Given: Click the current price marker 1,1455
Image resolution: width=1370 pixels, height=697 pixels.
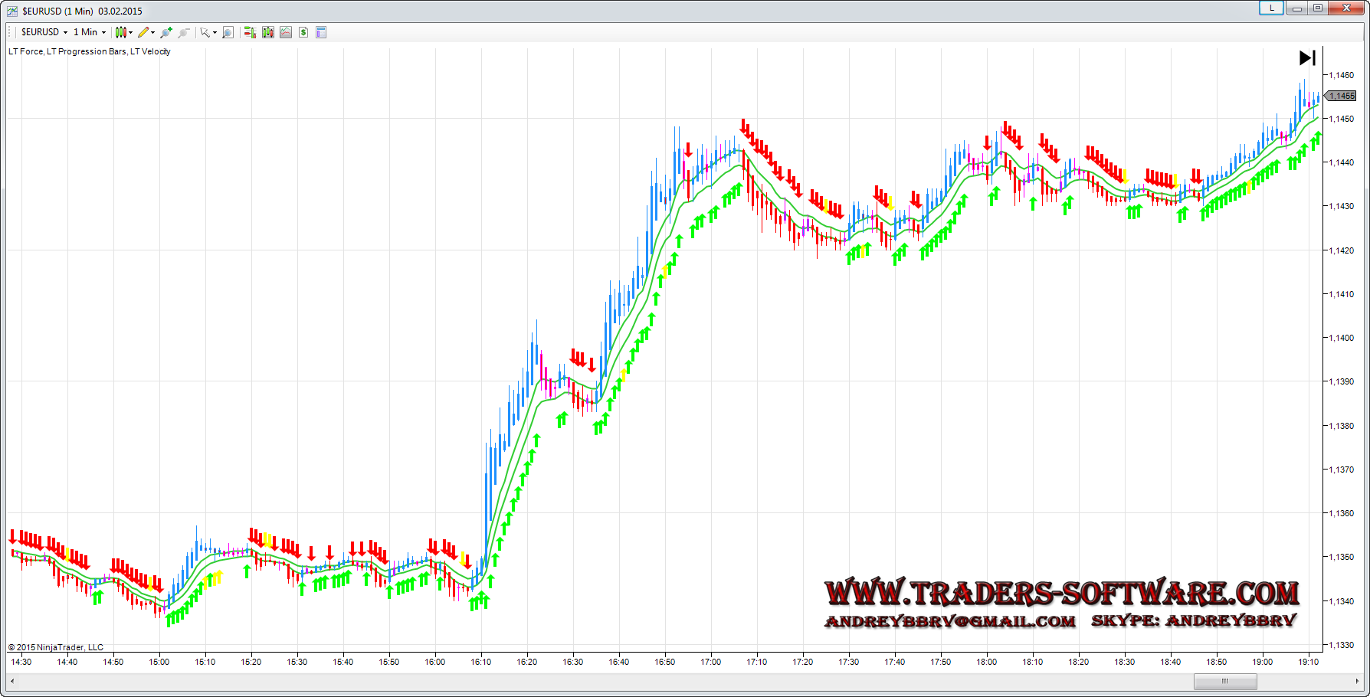Looking at the screenshot, I should (x=1342, y=97).
